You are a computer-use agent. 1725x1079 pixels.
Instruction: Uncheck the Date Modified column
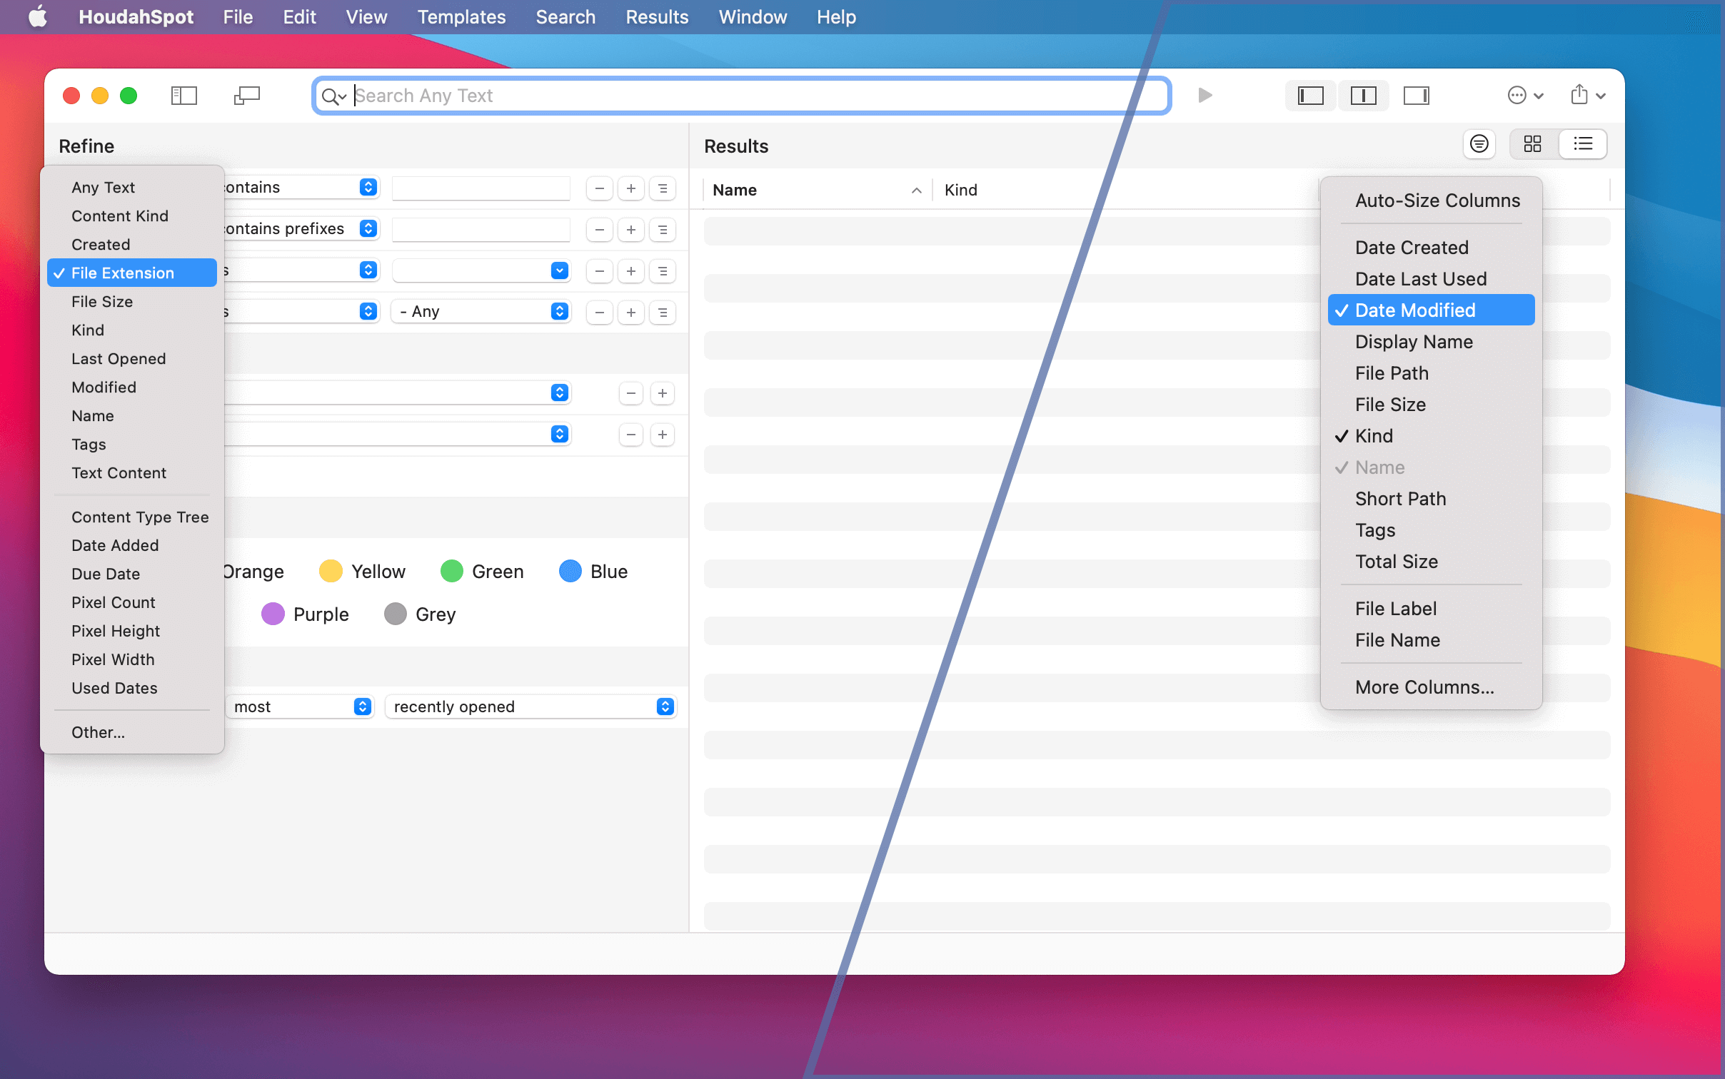coord(1414,309)
